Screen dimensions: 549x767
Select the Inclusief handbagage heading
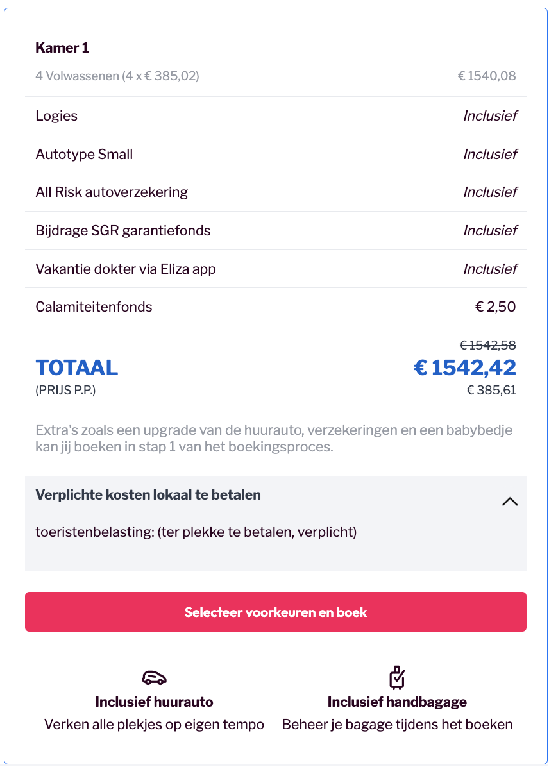397,702
